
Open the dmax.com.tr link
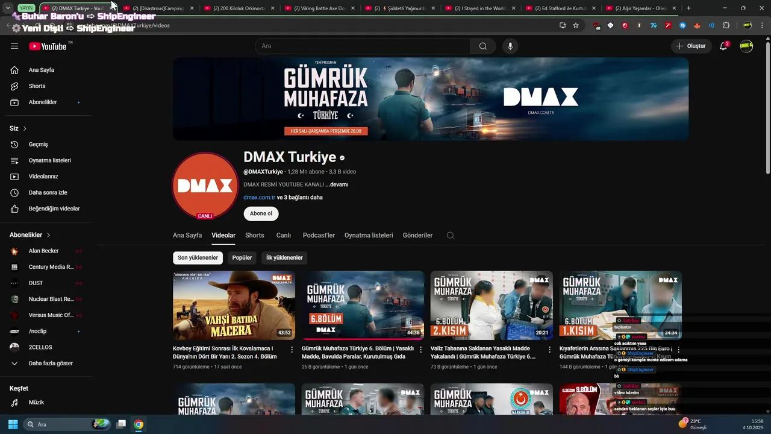tap(259, 198)
